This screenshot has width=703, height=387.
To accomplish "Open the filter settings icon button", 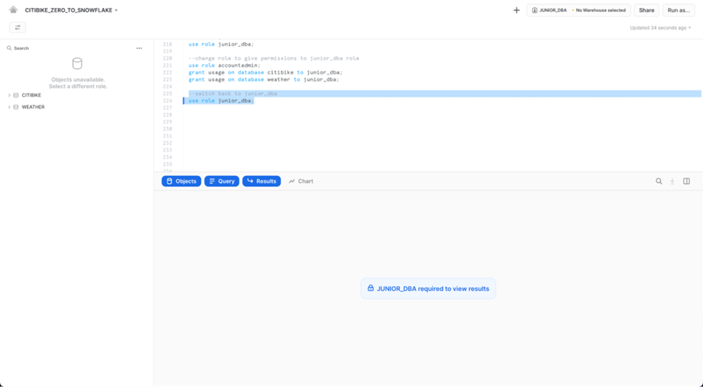I will (x=17, y=28).
